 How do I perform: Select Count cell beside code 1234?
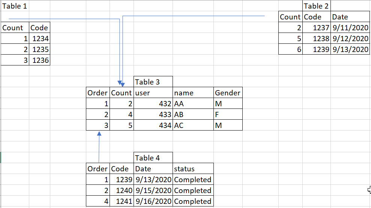click(x=15, y=39)
